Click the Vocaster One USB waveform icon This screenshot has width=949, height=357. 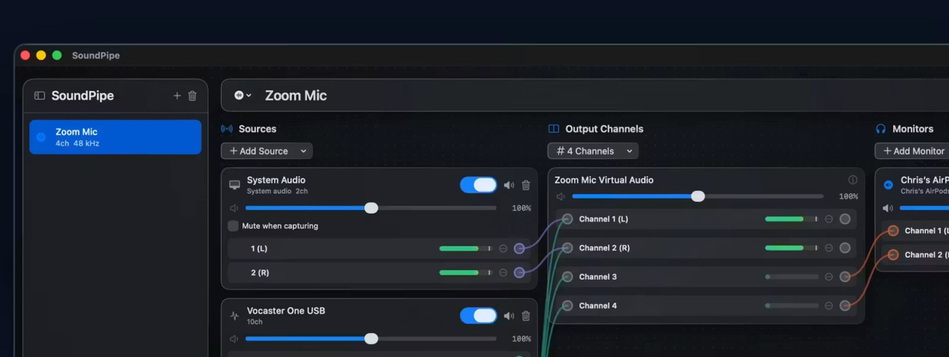click(234, 316)
